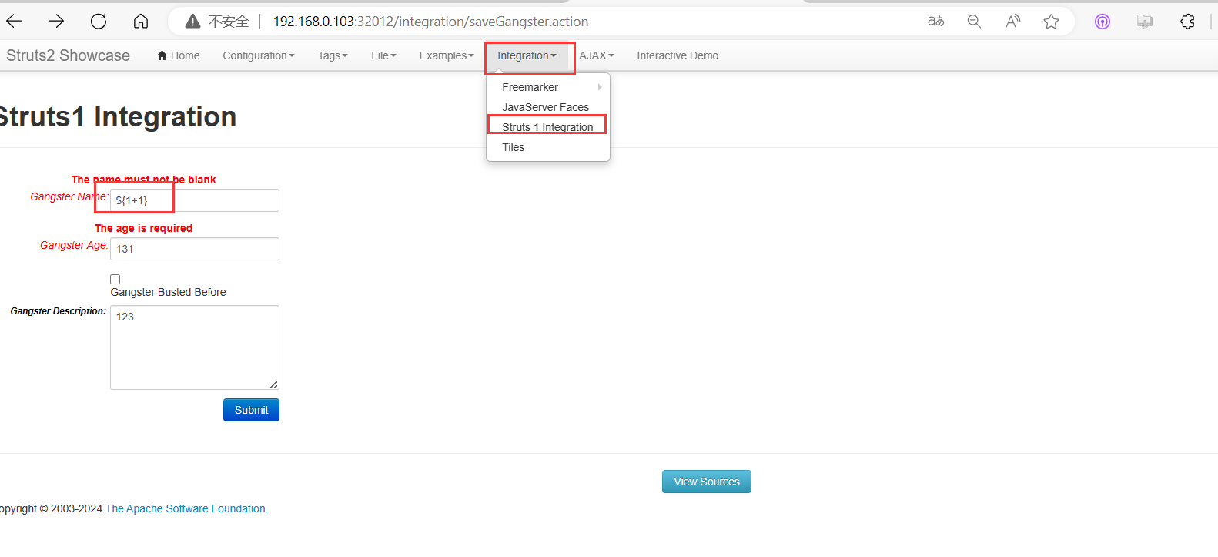Screen dimensions: 1218x557
Task: Focus the Gangster Age input field
Action: pyautogui.click(x=195, y=249)
